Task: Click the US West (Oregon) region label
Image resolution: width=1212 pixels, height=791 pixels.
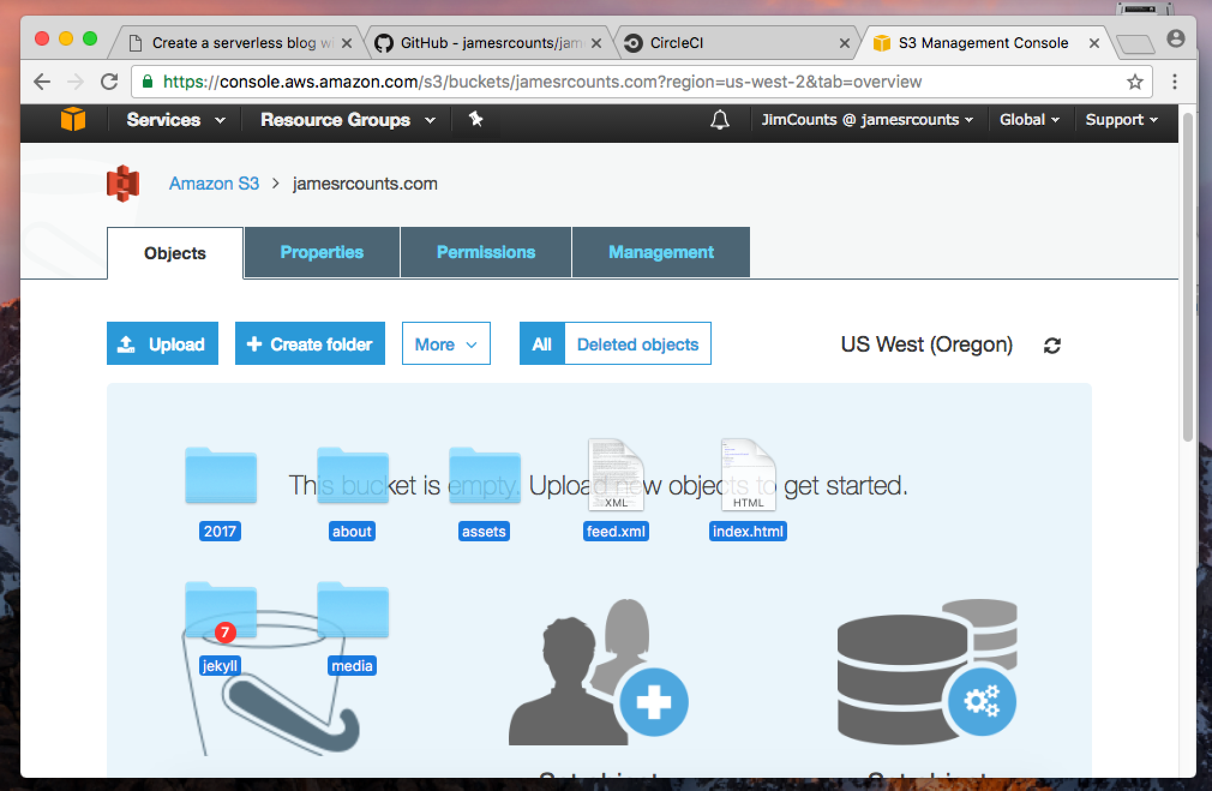Action: click(926, 344)
